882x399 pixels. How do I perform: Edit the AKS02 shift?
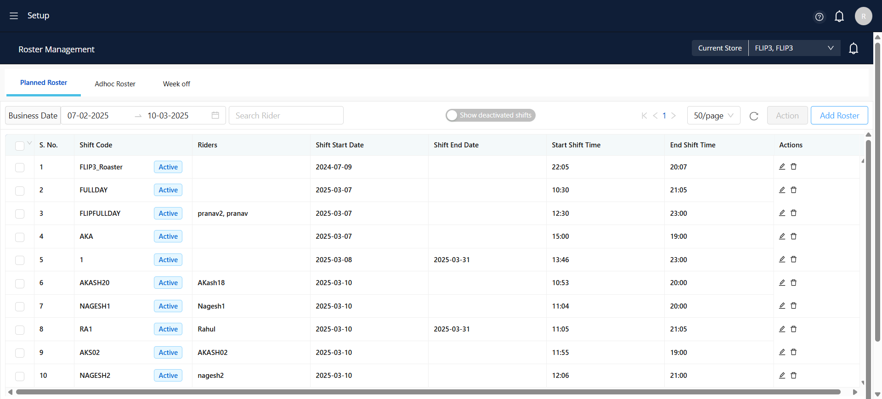click(x=782, y=352)
